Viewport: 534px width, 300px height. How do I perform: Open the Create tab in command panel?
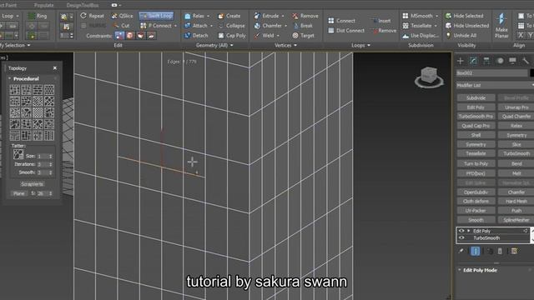(461, 61)
